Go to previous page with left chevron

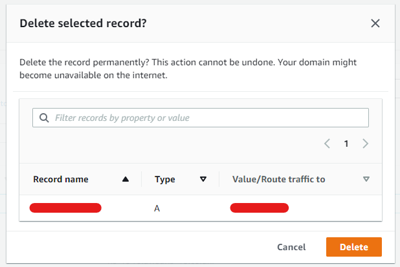point(327,144)
